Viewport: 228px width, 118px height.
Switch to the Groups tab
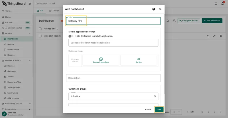pyautogui.click(x=54, y=11)
